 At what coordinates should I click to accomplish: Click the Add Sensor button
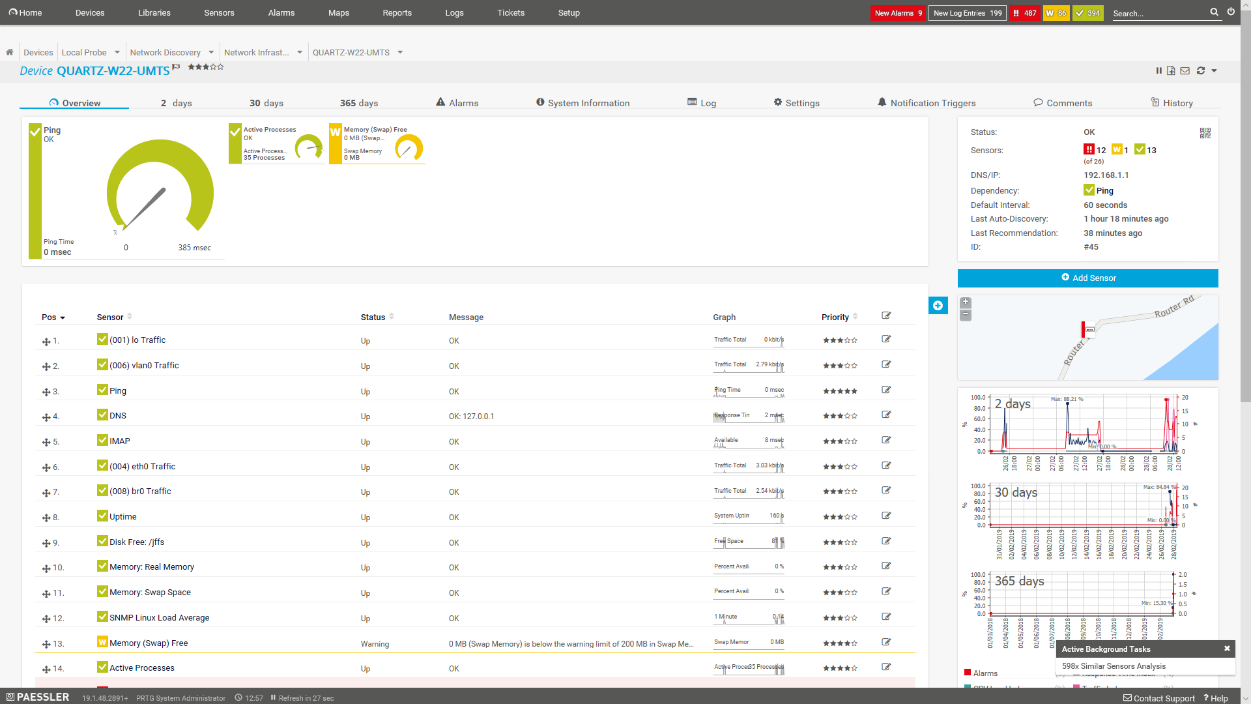[x=1088, y=278]
